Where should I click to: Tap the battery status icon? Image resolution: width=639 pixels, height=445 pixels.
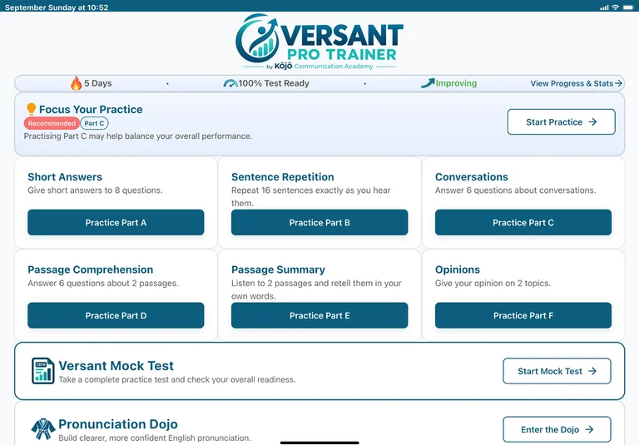(x=628, y=7)
